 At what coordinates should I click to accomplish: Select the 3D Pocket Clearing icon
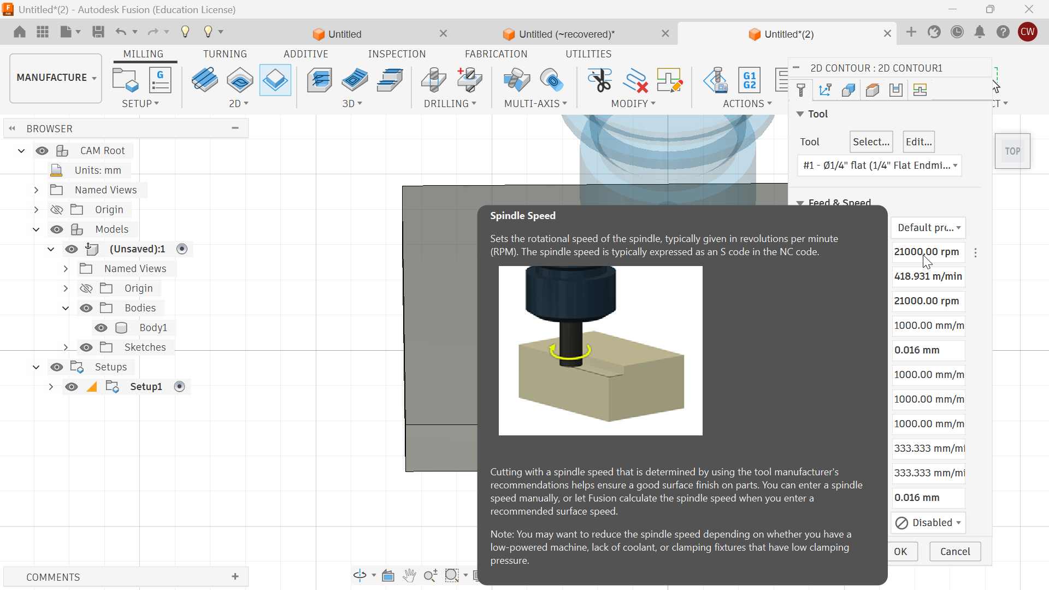(355, 80)
